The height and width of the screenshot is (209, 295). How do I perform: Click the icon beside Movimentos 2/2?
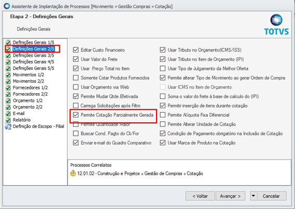(8, 81)
